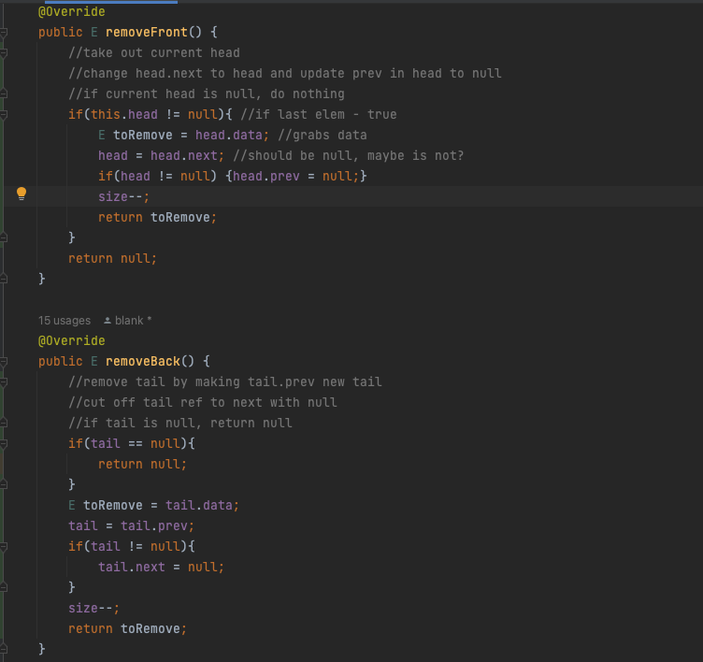The width and height of the screenshot is (703, 662).
Task: Collapse the removeBack method fold marker
Action: pyautogui.click(x=5, y=361)
